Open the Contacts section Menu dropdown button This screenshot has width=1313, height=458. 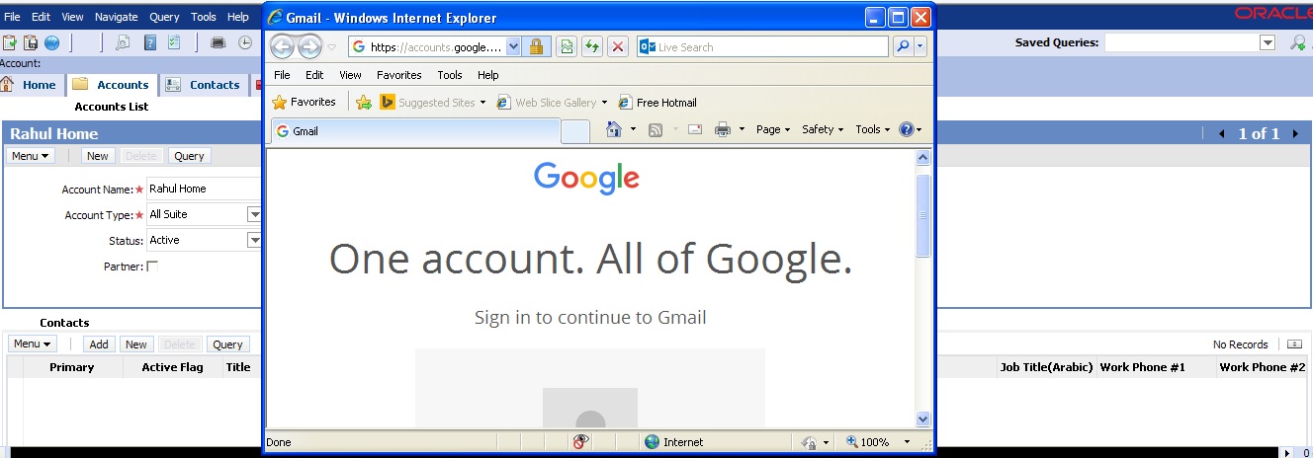coord(33,344)
